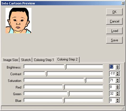
Task: Click the Saturation slider handle
Action: [85, 80]
